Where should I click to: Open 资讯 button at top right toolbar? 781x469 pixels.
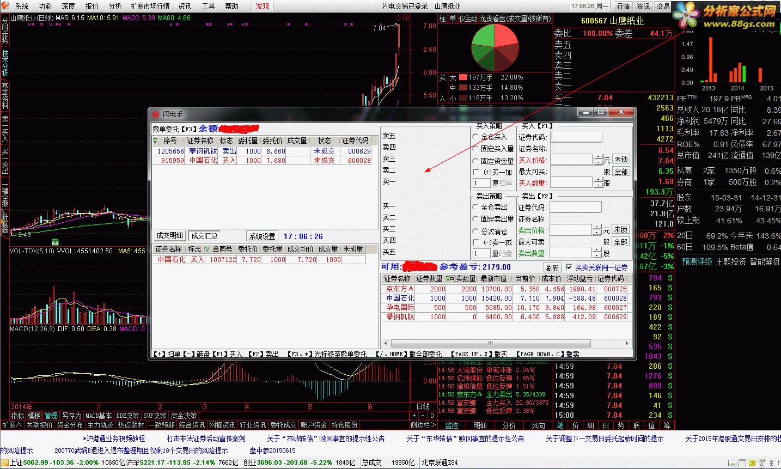(x=643, y=6)
